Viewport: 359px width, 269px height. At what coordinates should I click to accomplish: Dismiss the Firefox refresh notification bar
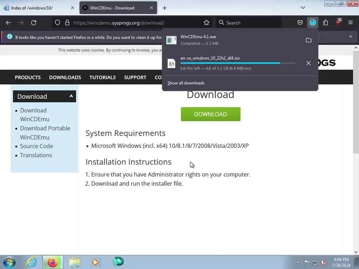coord(351,36)
